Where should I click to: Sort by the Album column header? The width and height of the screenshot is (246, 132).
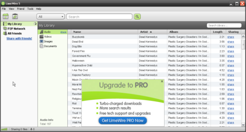(189, 32)
